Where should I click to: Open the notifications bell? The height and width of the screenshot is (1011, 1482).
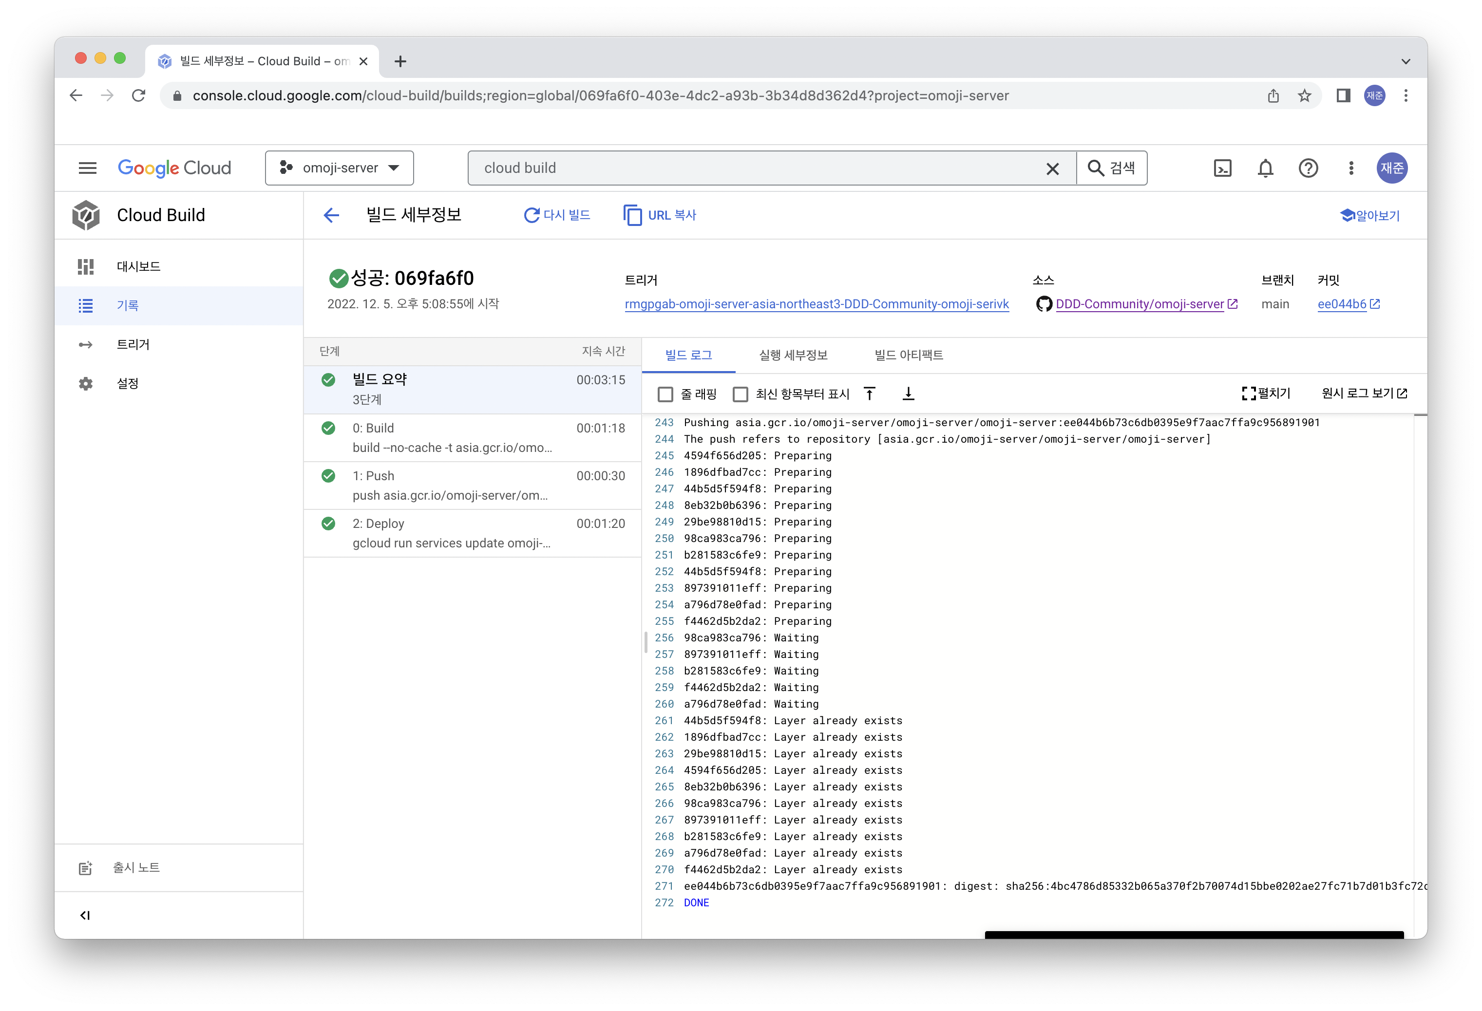click(1265, 168)
